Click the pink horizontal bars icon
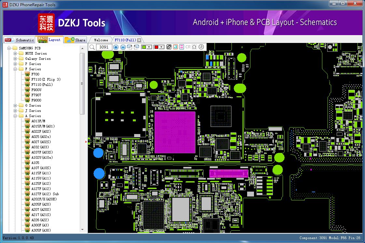This screenshot has height=243, width=365. coord(182,47)
